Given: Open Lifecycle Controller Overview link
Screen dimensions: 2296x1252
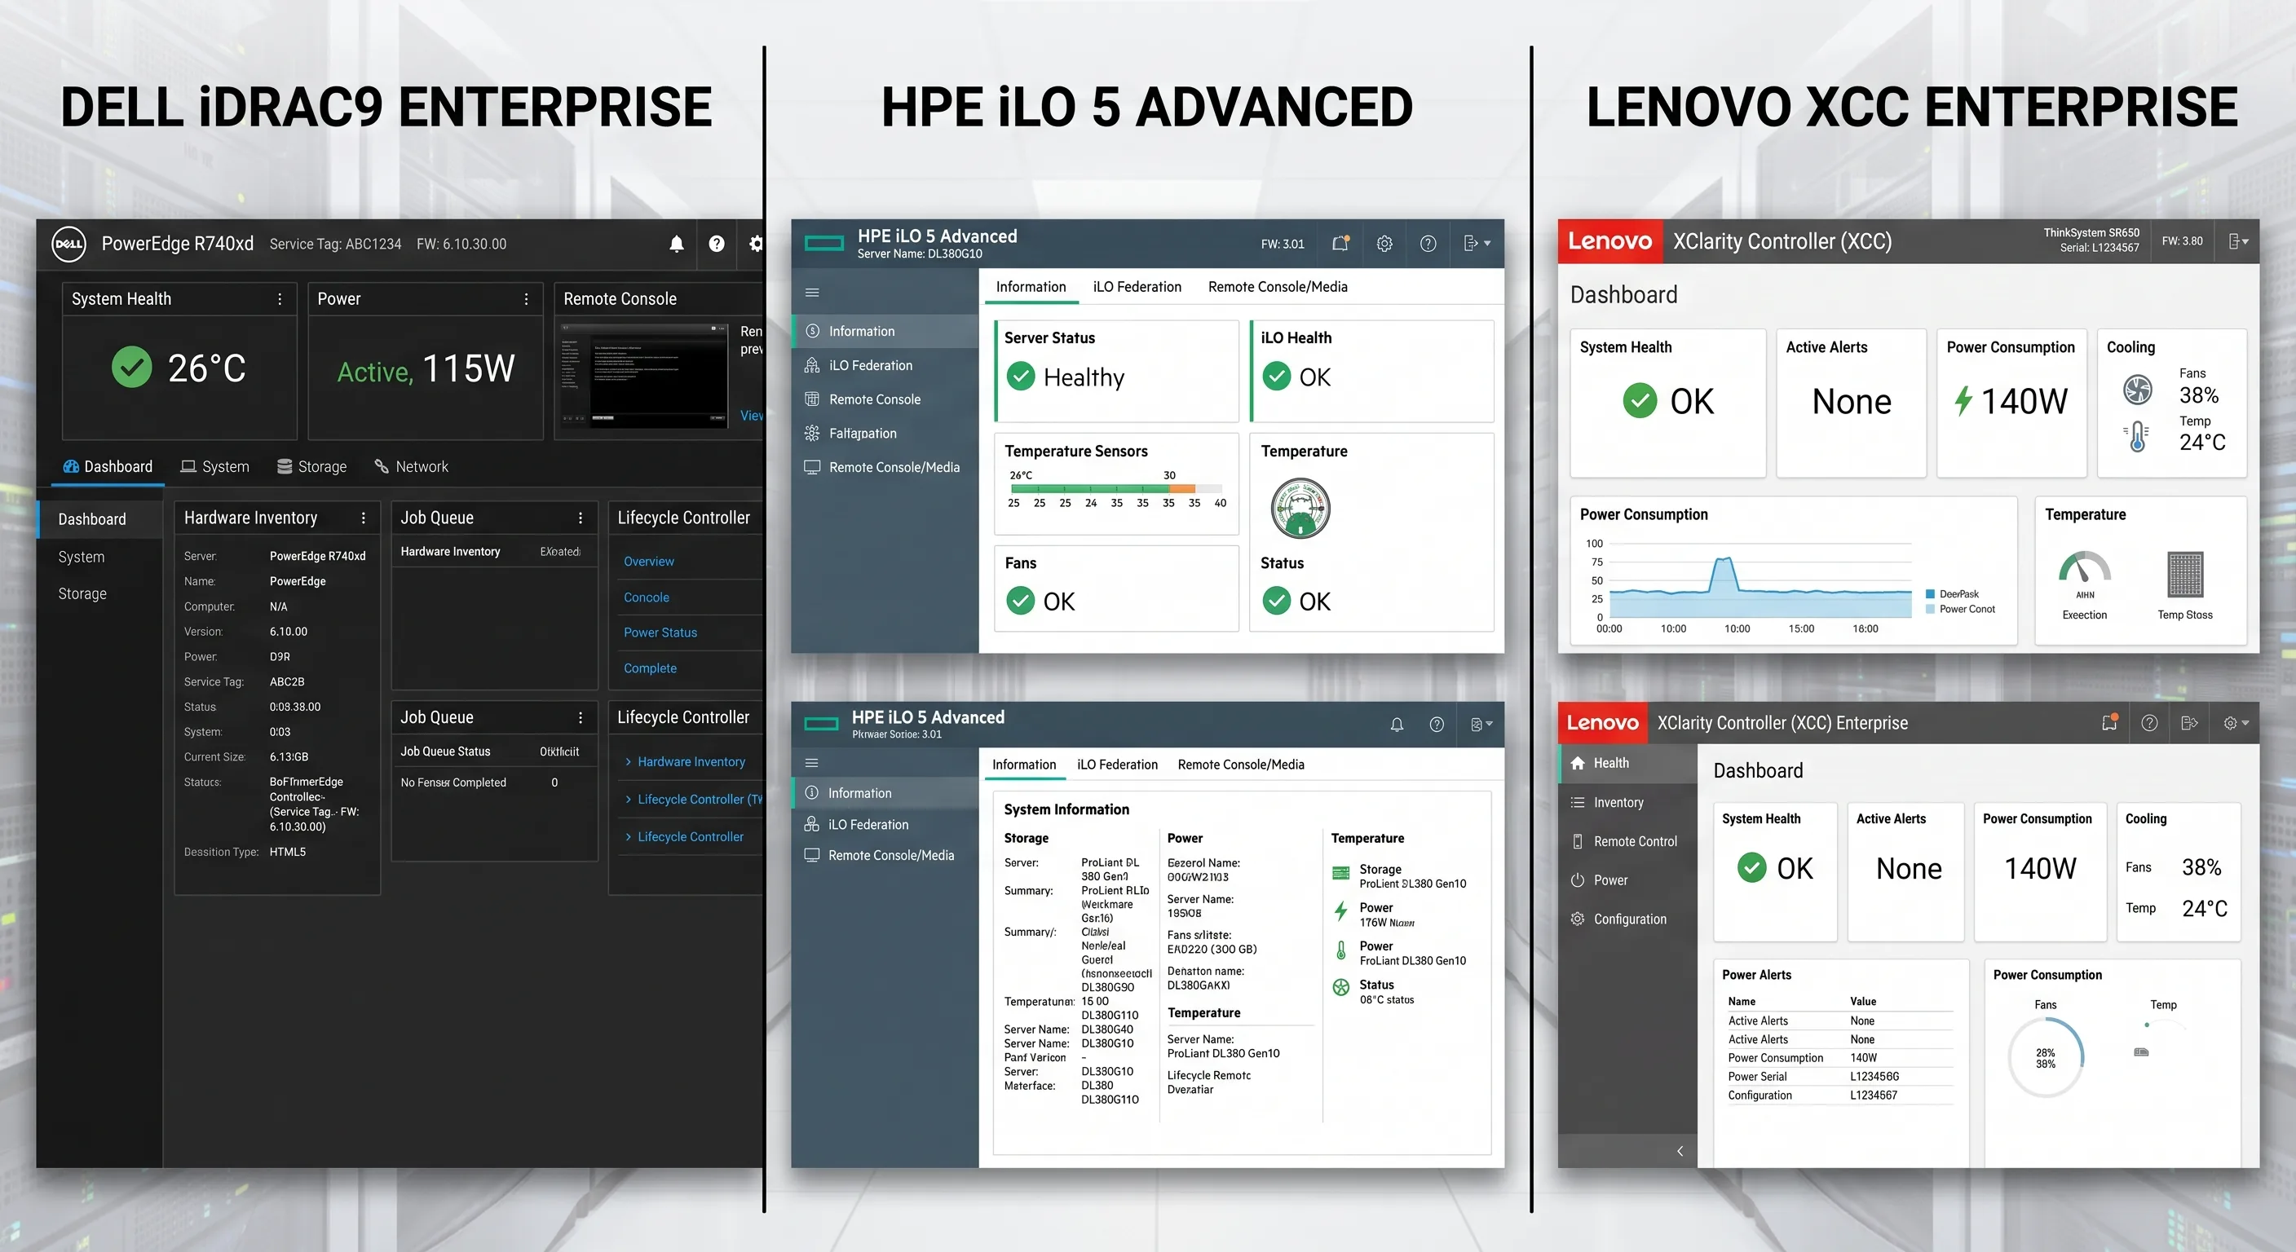Looking at the screenshot, I should [649, 562].
